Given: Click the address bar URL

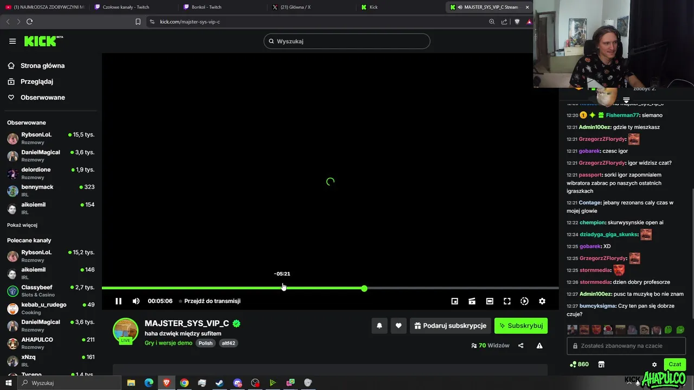Looking at the screenshot, I should point(190,22).
